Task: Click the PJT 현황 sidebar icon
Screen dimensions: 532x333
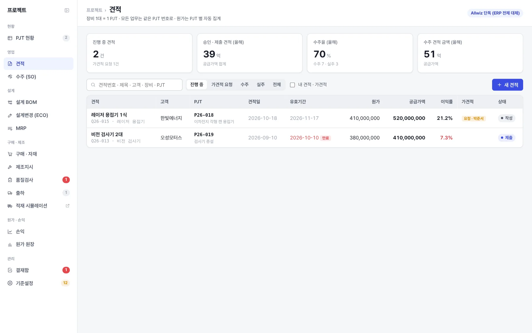Action: coord(10,38)
